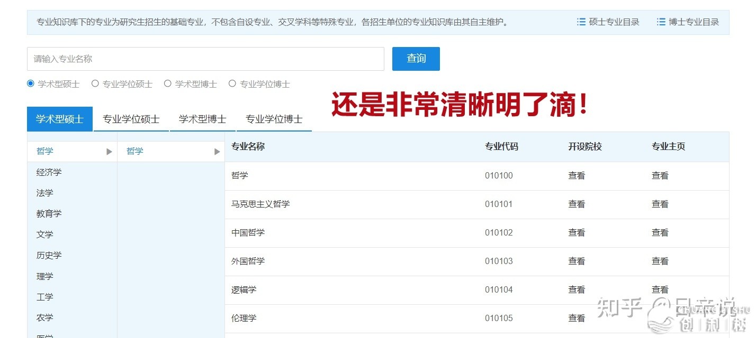
Task: Switch to the 学术型硕士 tab
Action: [x=60, y=119]
